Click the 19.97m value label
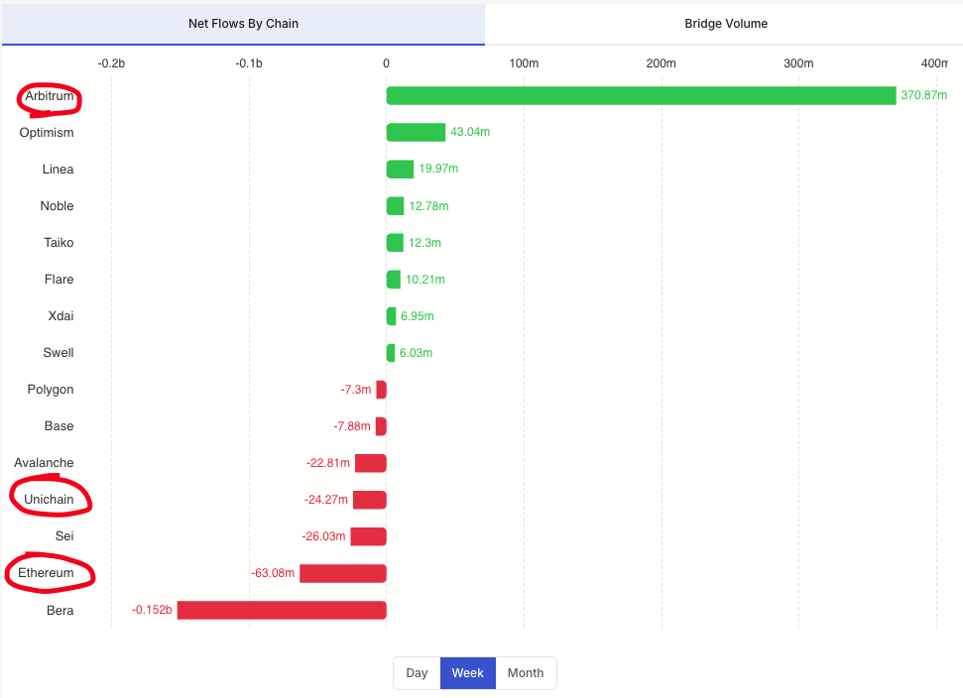 coord(438,169)
